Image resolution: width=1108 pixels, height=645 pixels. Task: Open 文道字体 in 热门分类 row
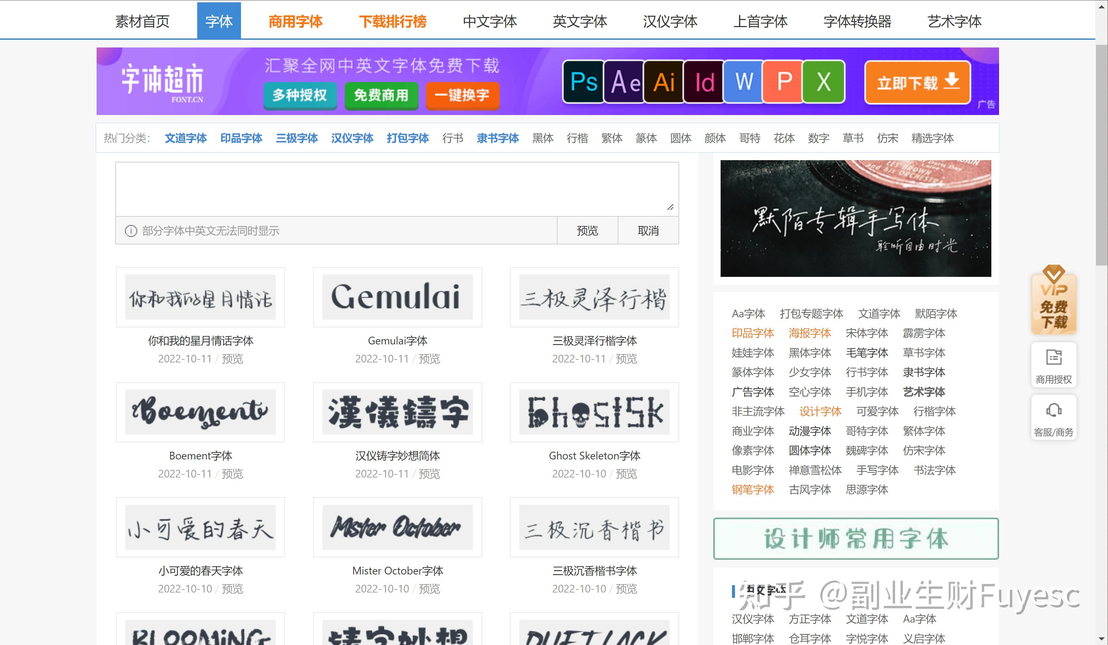point(186,138)
